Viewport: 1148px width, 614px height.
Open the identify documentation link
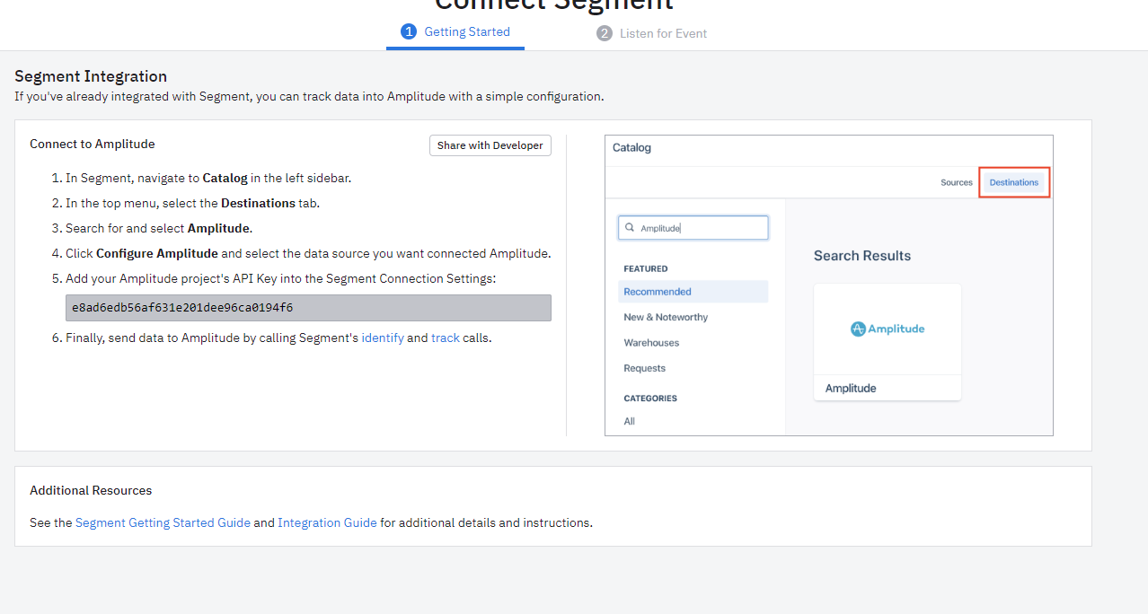click(383, 338)
